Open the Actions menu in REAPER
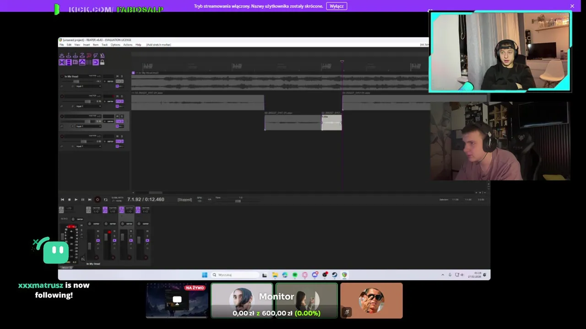This screenshot has width=586, height=329. point(128,45)
